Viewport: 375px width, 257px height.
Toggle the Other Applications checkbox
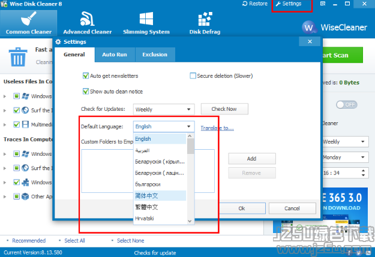click(16, 196)
